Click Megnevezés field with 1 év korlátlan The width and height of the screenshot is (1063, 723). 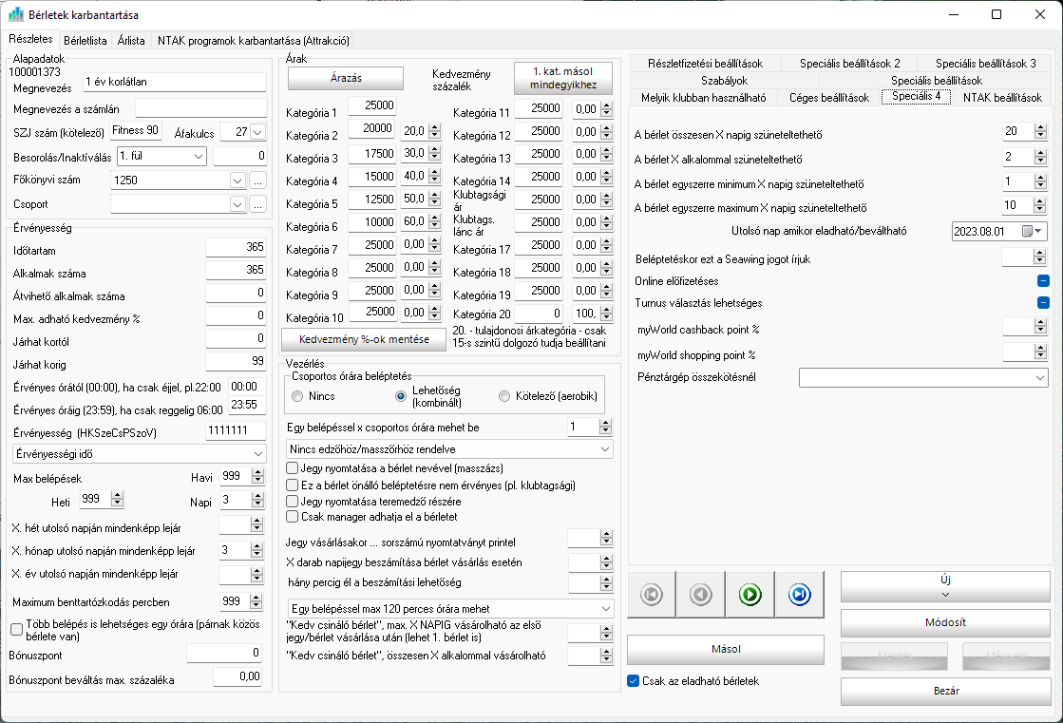(x=174, y=82)
